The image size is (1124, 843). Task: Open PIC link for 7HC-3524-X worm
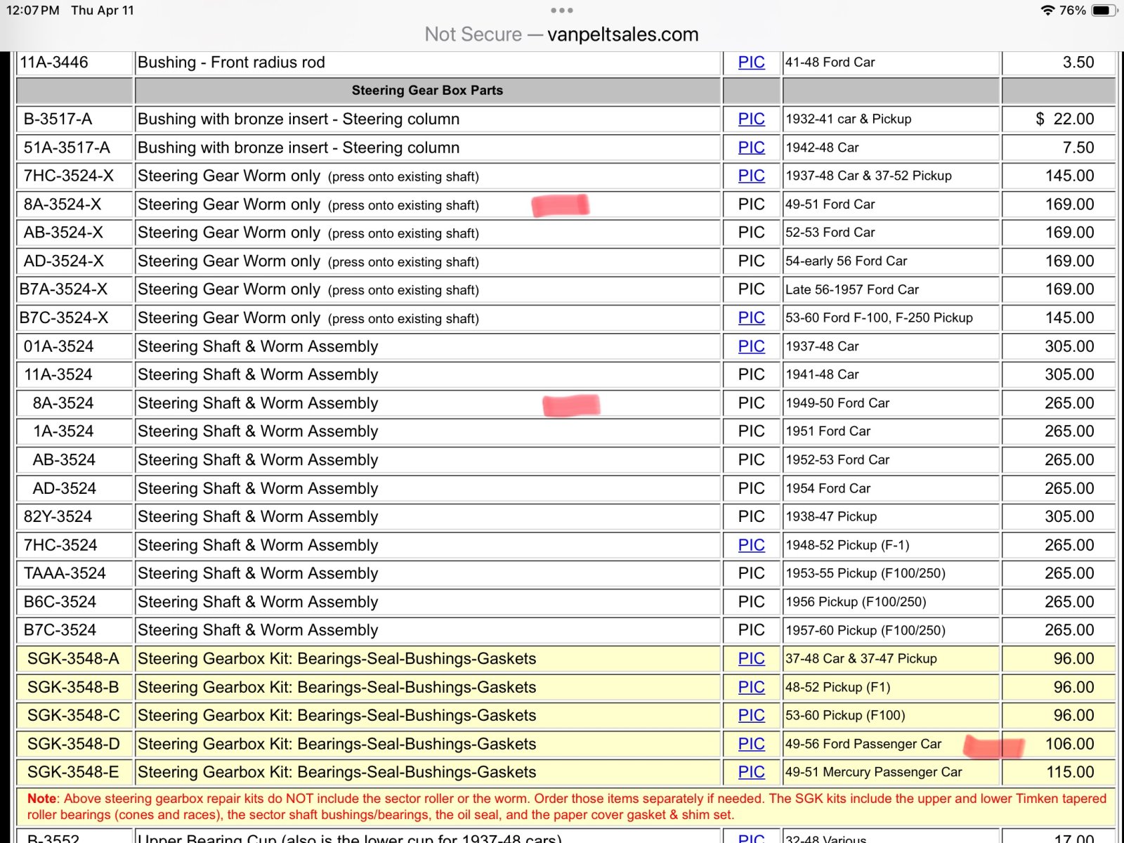[751, 176]
